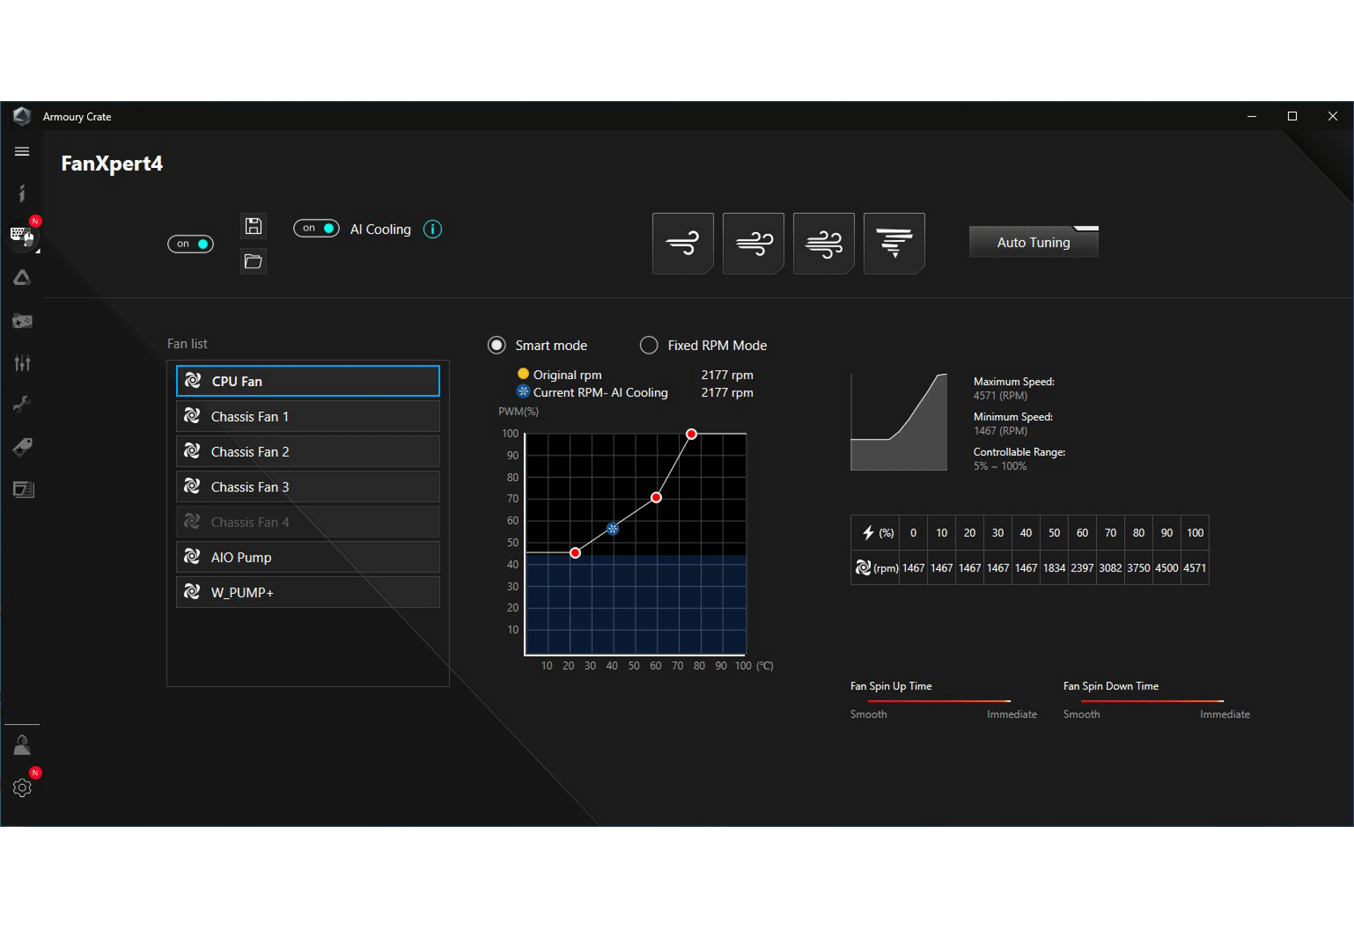
Task: Click the top red curve point at 100% PWM
Action: click(x=691, y=434)
